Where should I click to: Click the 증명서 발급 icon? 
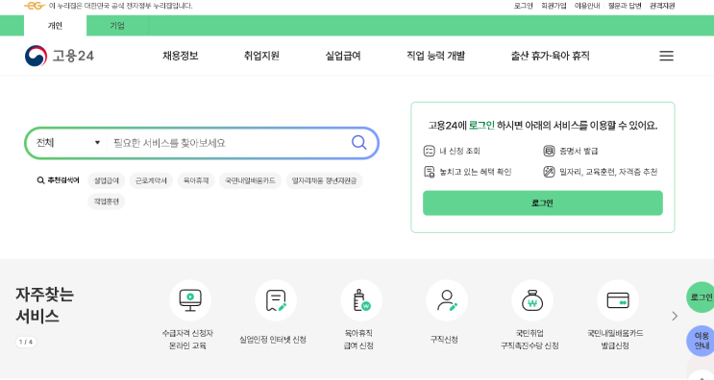click(549, 151)
